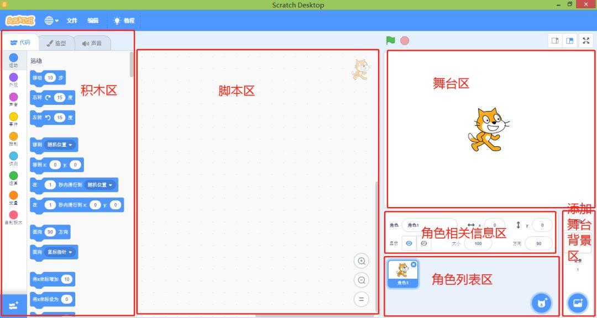Click x value in 移到 x: y: block
Screen dimensions: 597x318
55,165
